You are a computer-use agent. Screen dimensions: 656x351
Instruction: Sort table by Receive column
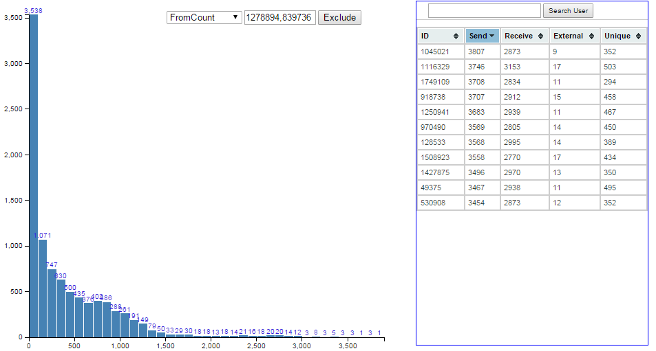coord(524,36)
